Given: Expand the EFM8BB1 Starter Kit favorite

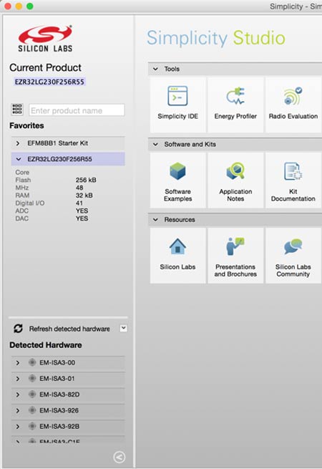Looking at the screenshot, I should coord(18,143).
